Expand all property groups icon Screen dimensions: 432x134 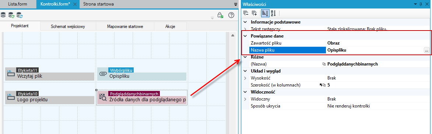point(254,13)
